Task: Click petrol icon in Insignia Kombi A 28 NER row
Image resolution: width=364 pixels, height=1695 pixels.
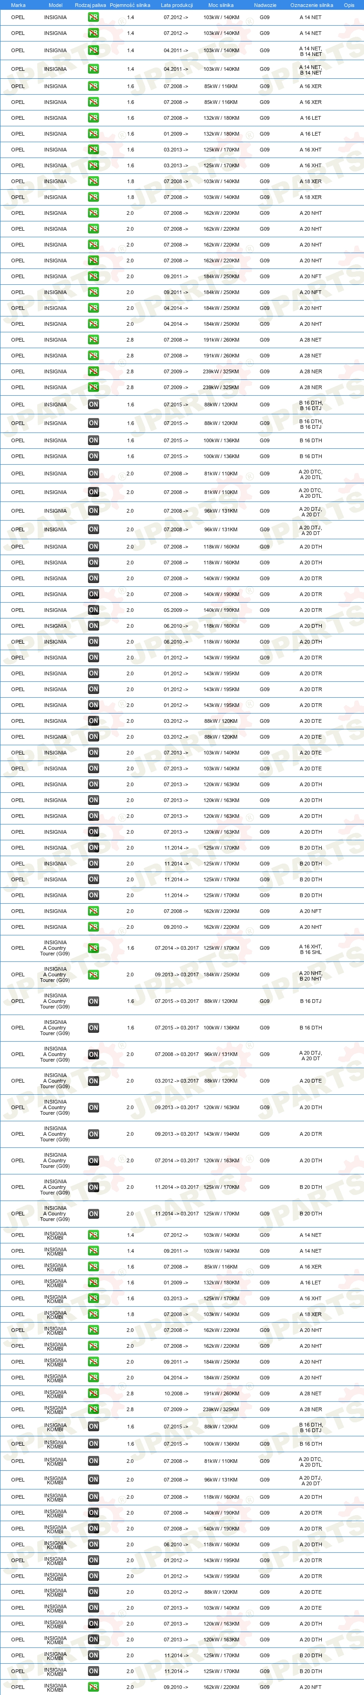Action: (x=93, y=1409)
